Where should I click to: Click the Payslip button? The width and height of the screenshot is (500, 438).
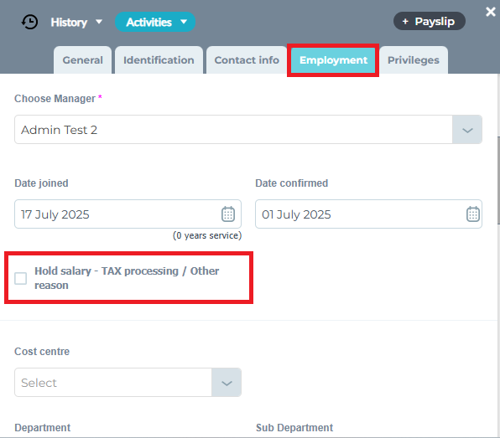coord(430,21)
